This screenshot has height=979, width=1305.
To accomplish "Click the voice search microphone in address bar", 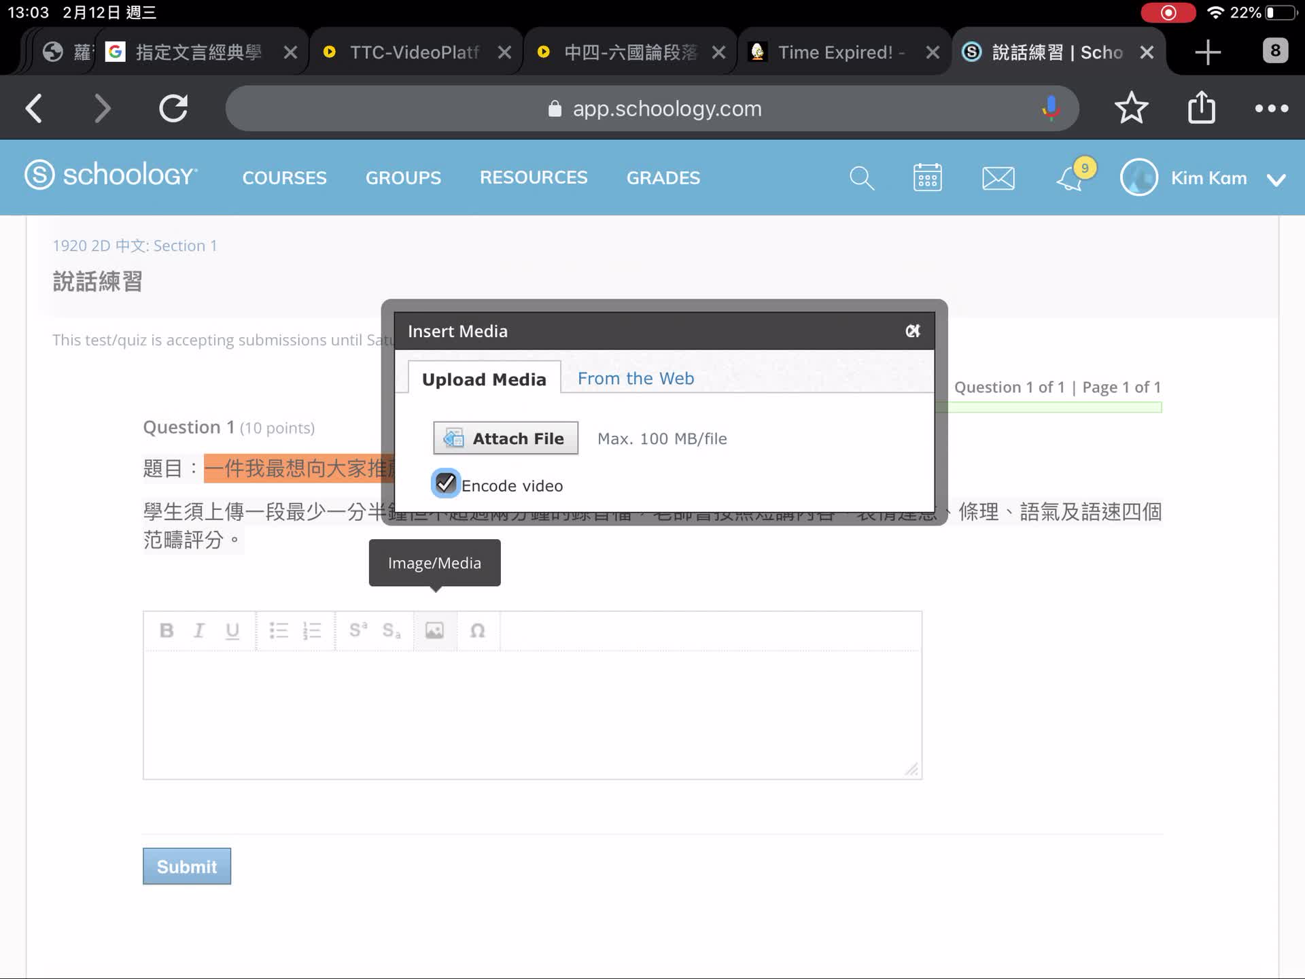I will coord(1050,107).
